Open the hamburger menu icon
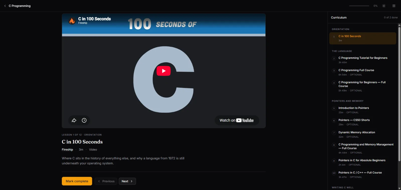 394,6
